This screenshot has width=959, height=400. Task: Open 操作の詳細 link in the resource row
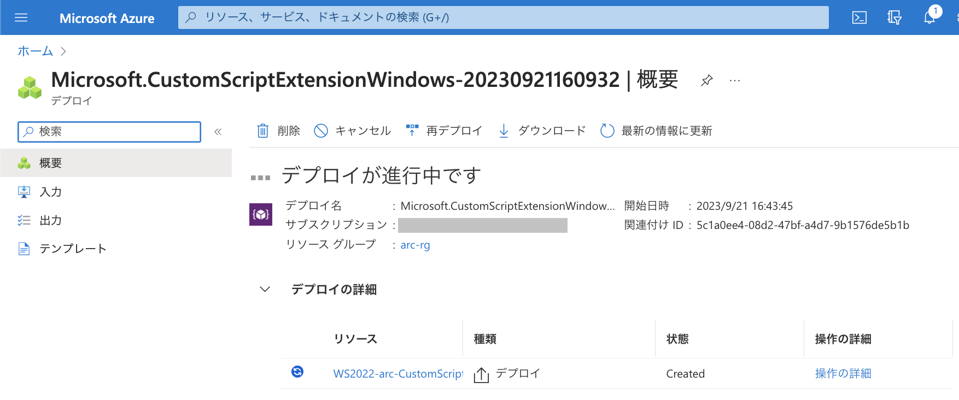(x=843, y=374)
